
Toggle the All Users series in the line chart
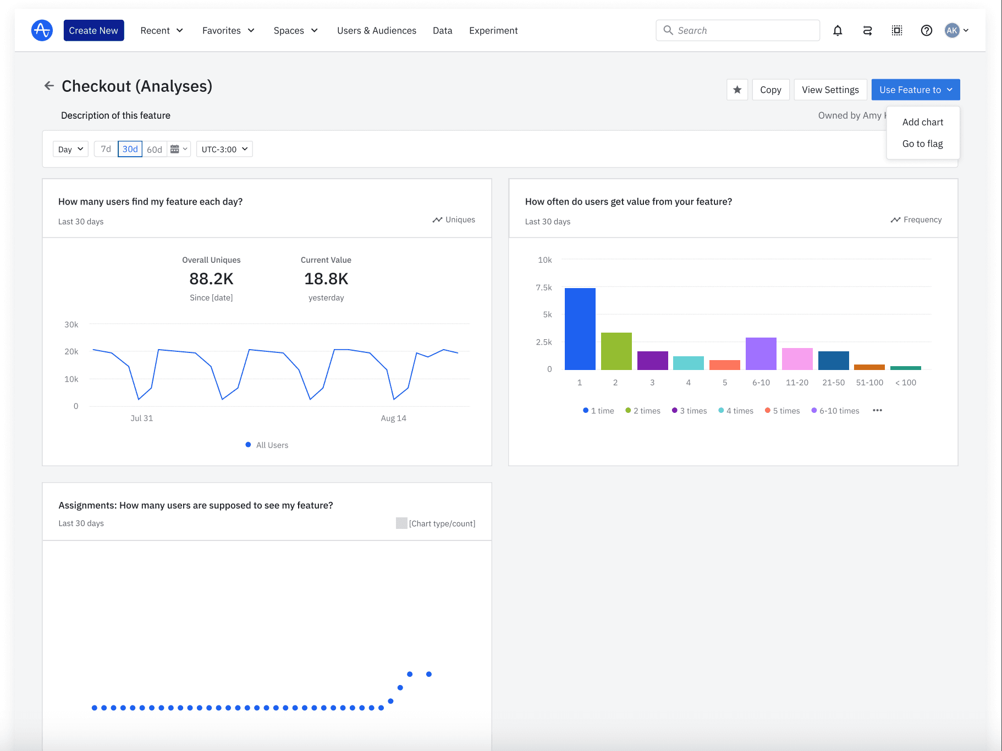(x=266, y=445)
